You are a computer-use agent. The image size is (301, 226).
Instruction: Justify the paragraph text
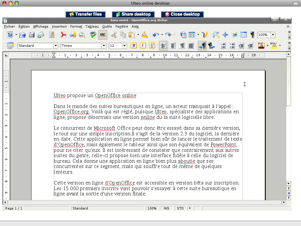click(x=191, y=46)
